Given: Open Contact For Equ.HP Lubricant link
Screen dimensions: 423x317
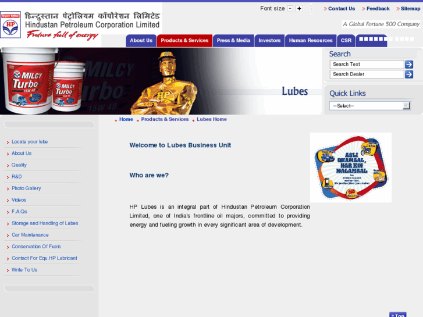Looking at the screenshot, I should pos(45,258).
